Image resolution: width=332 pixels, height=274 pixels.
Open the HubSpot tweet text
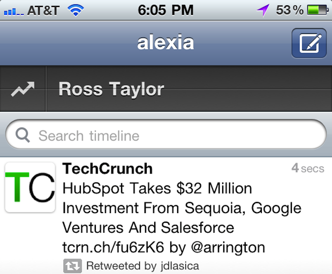(x=171, y=208)
